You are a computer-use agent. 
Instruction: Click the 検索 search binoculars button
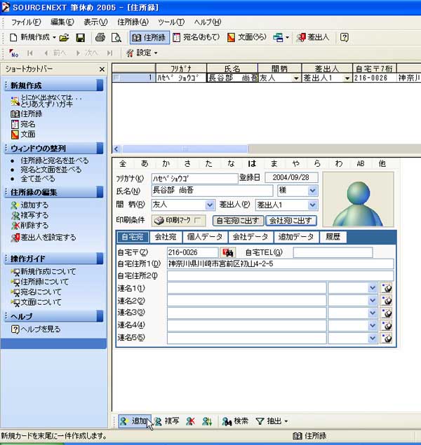point(235,421)
